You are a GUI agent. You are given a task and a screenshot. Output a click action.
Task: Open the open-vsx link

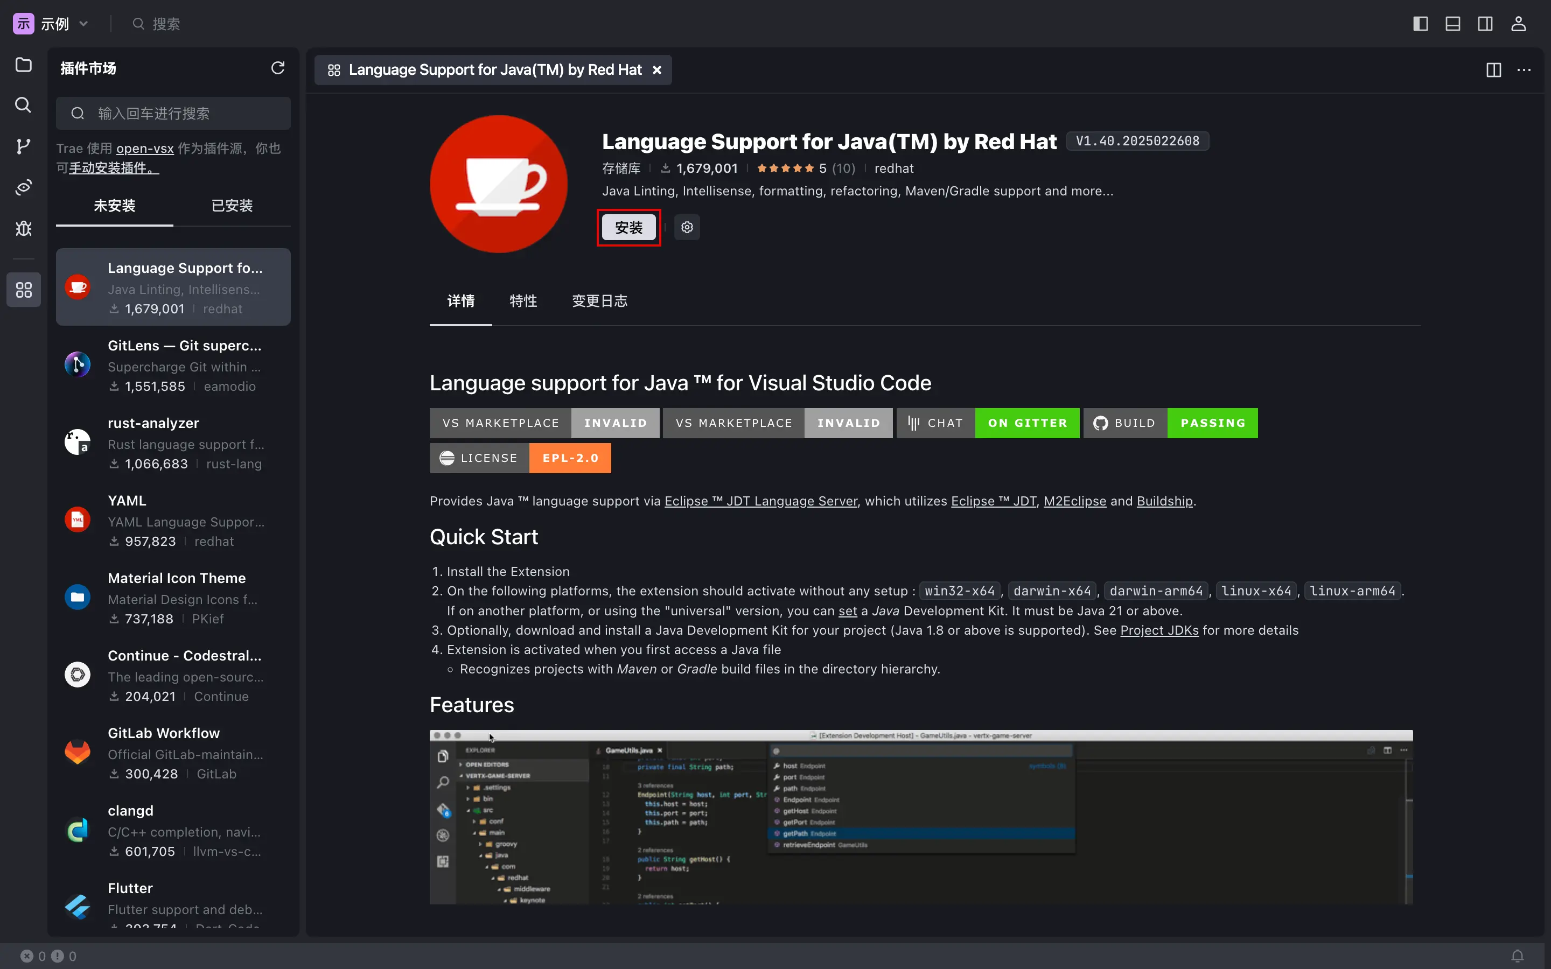coord(145,149)
